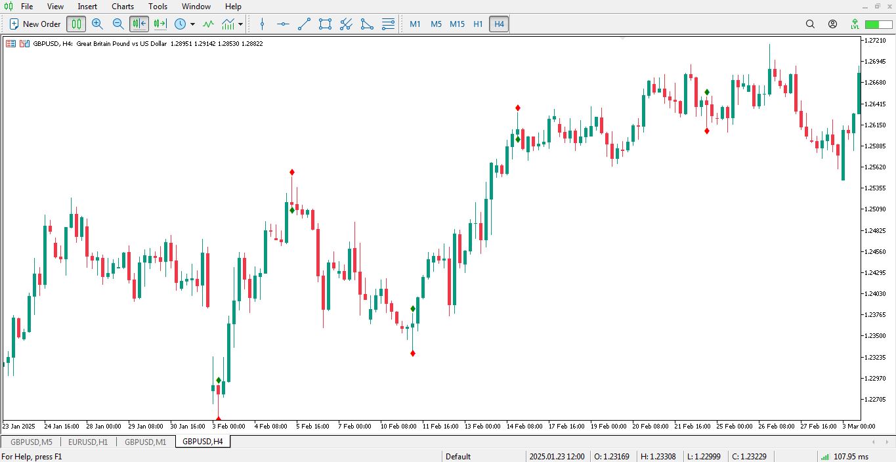Pick the shapes drawing tool
This screenshot has width=896, height=462.
(325, 24)
